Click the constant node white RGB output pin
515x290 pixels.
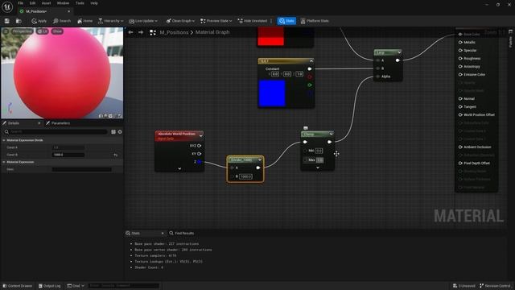pos(309,69)
